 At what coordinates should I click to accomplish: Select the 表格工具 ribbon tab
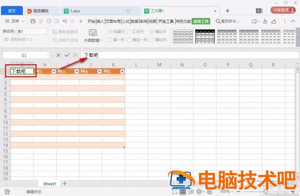pyautogui.click(x=201, y=21)
